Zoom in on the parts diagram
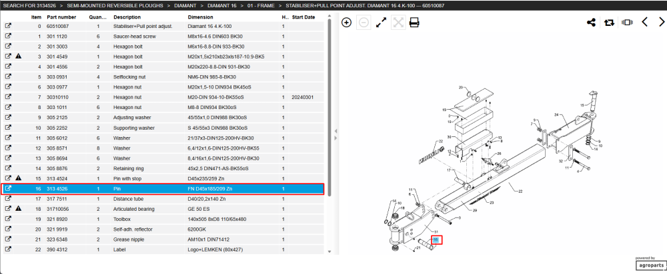This screenshot has height=274, width=667. [x=347, y=23]
